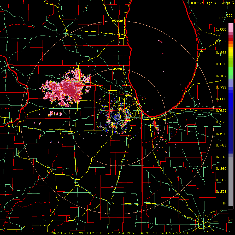Select the 0.413 legend value
235x235 pixels.
[221, 157]
